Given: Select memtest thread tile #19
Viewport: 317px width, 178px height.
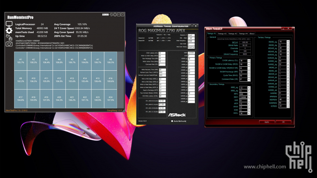Looking at the screenshot, I should [46, 99].
